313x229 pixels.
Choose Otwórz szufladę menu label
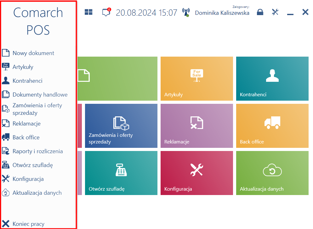(33, 165)
